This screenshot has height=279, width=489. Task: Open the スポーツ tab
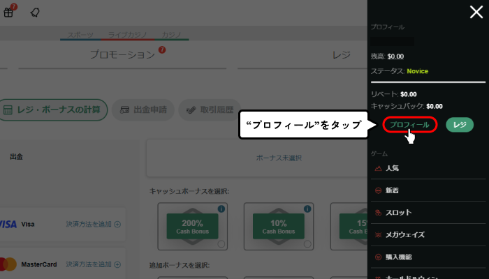[80, 35]
